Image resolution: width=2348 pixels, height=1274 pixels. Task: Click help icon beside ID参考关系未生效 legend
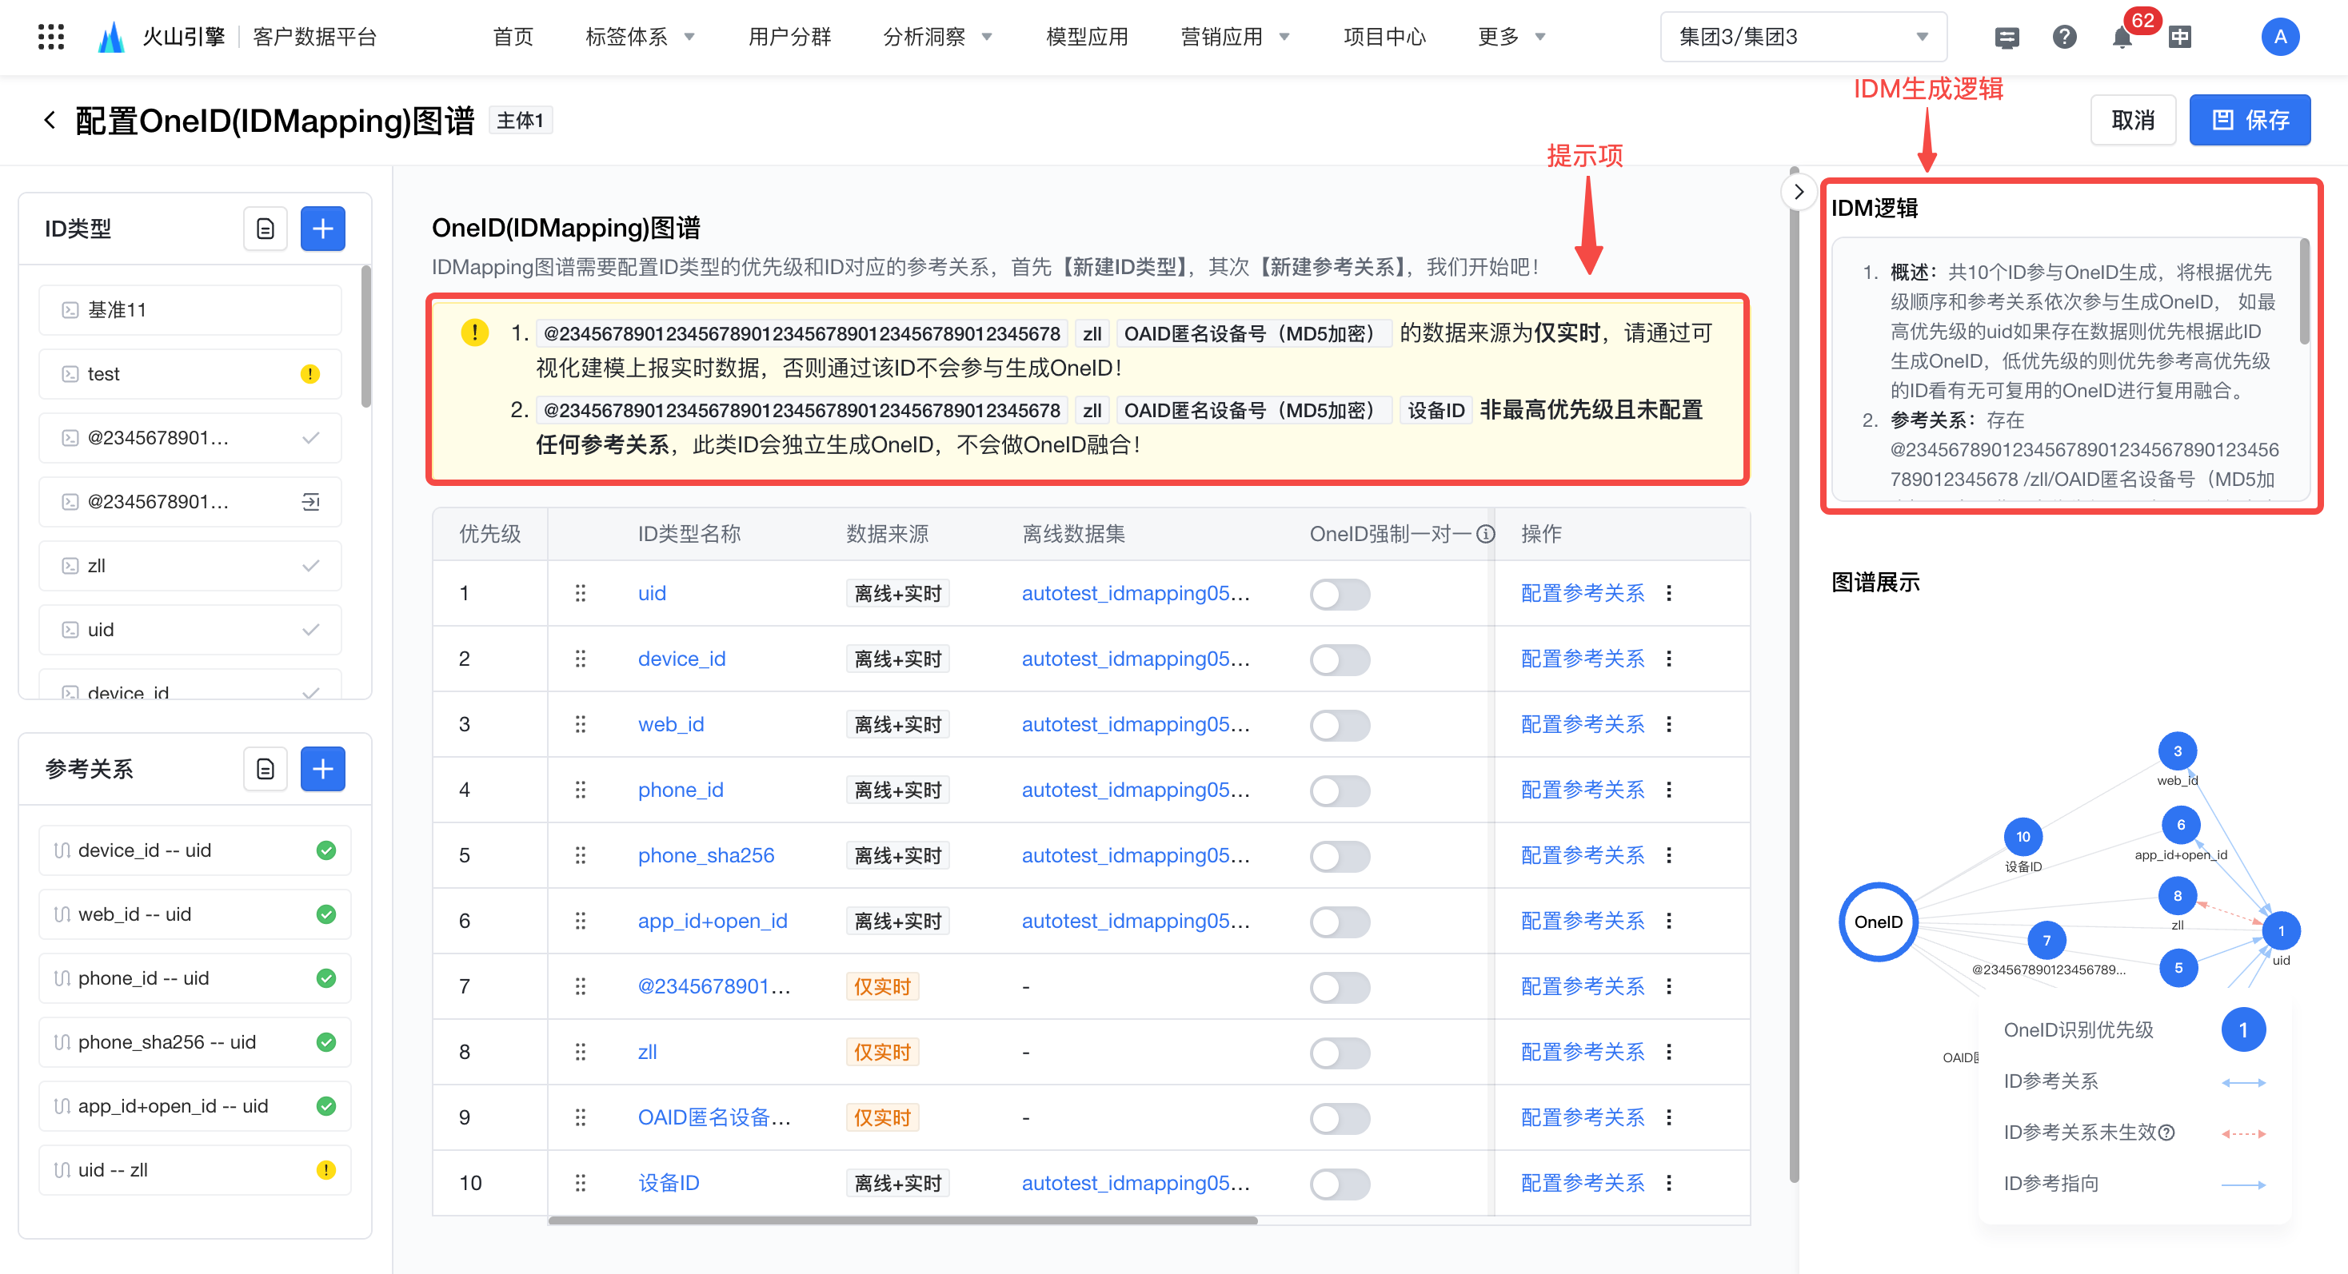[x=2166, y=1132]
